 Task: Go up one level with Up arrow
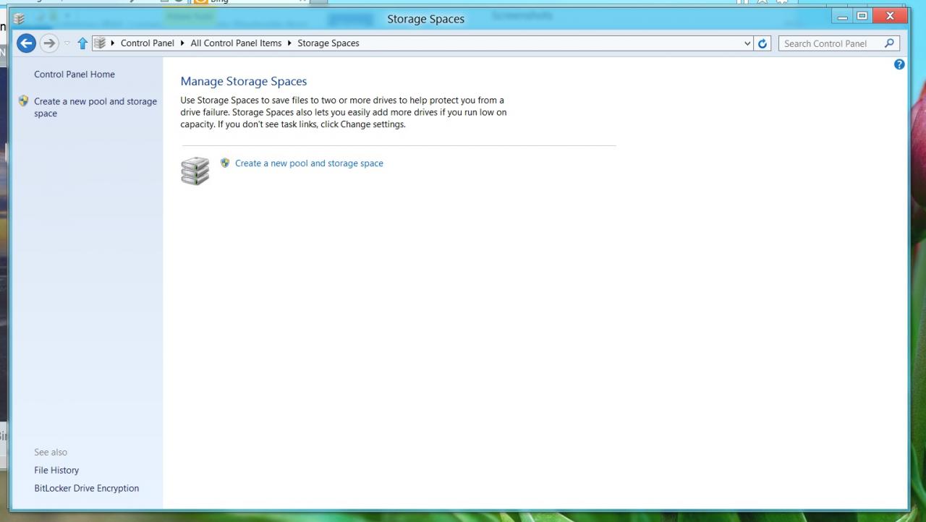(82, 43)
